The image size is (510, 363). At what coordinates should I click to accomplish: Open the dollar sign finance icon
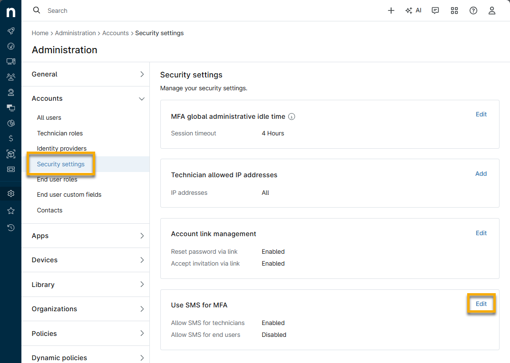[11, 138]
